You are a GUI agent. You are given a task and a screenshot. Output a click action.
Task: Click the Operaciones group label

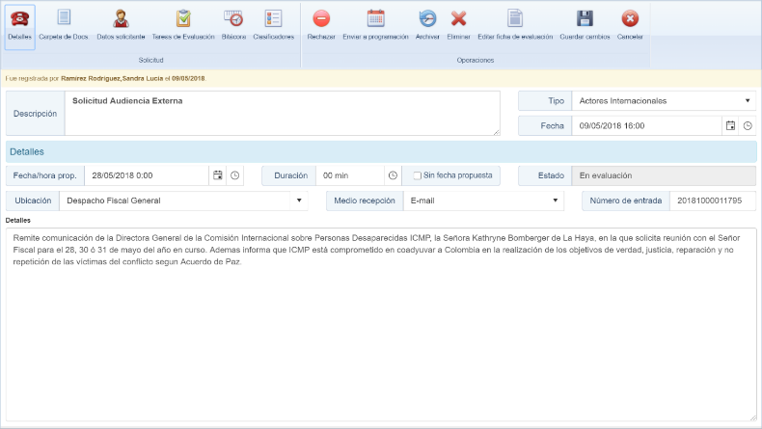point(476,60)
